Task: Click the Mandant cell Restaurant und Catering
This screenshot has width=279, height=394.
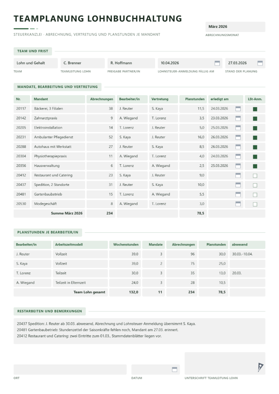Action: (x=58, y=175)
